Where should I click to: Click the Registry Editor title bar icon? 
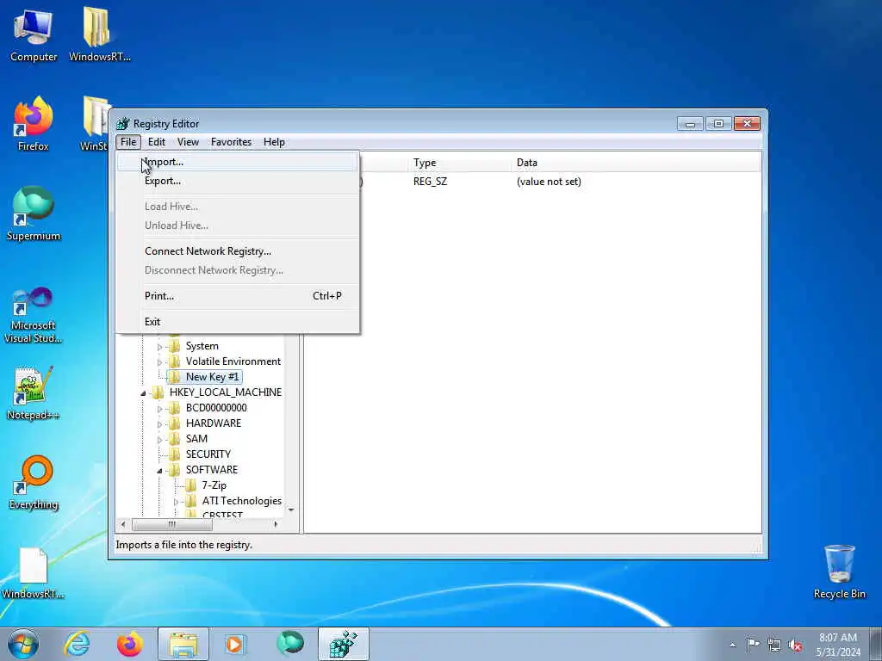(122, 124)
